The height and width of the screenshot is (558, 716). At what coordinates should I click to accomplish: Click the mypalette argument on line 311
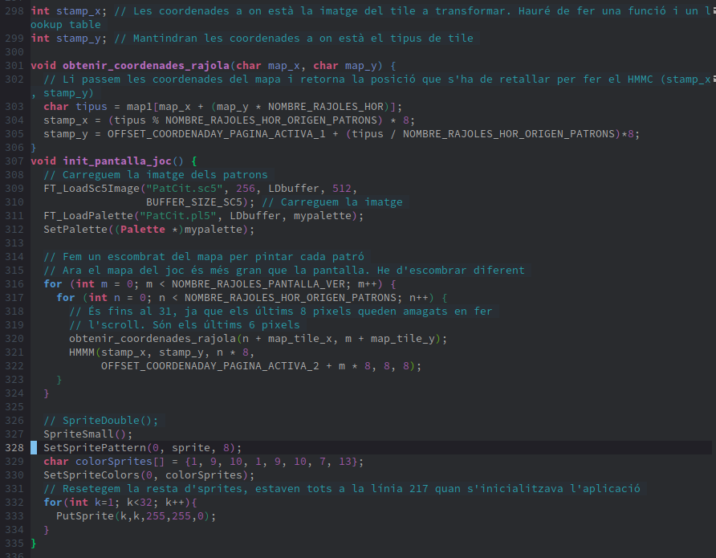(x=323, y=216)
